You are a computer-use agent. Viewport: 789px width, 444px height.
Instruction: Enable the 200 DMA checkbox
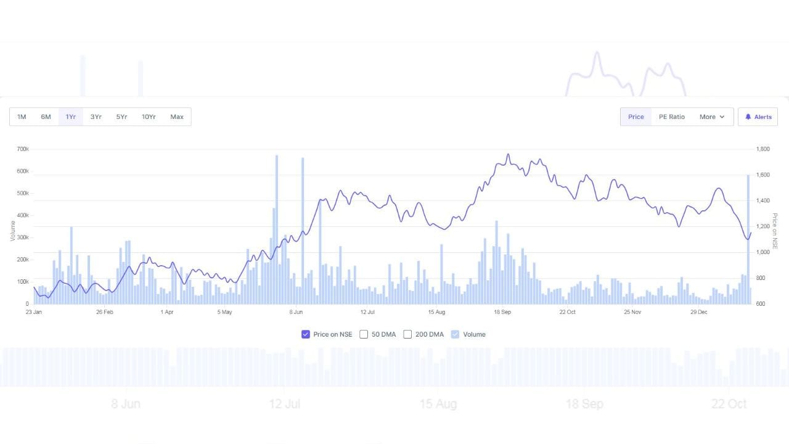(407, 334)
